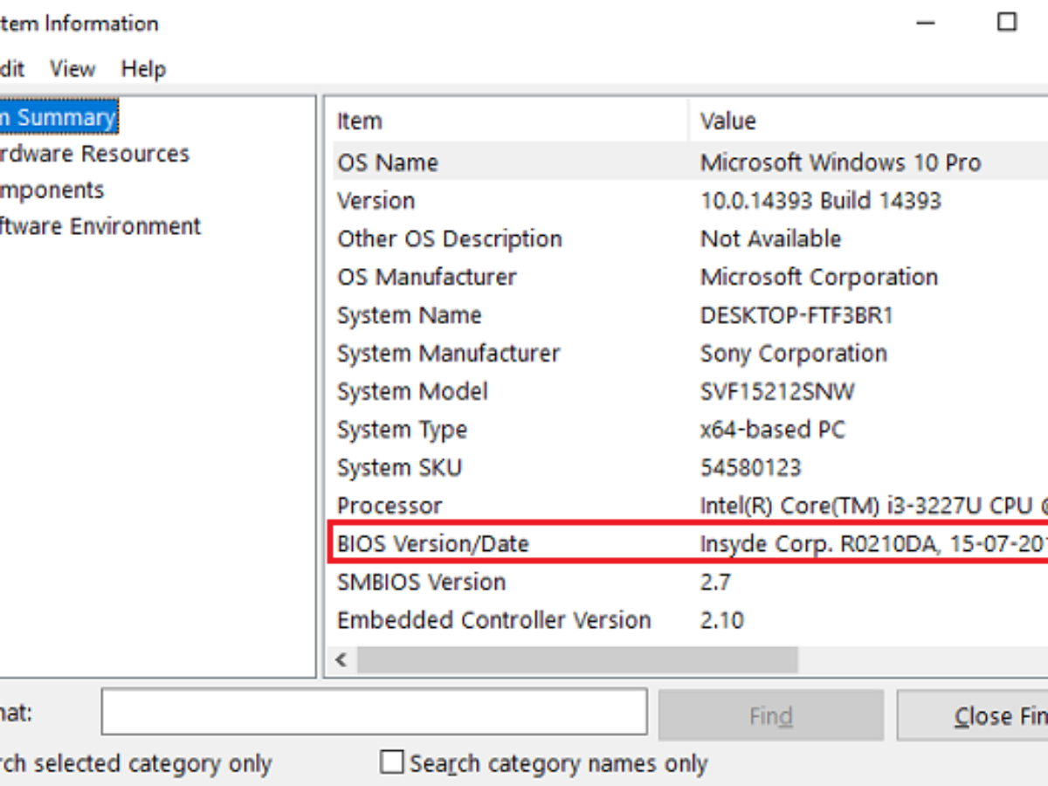Open the Help menu
The image size is (1048, 786).
pyautogui.click(x=143, y=68)
